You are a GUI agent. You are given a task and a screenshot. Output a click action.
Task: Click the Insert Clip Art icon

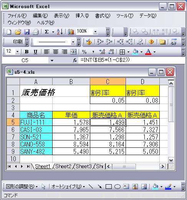(135, 187)
